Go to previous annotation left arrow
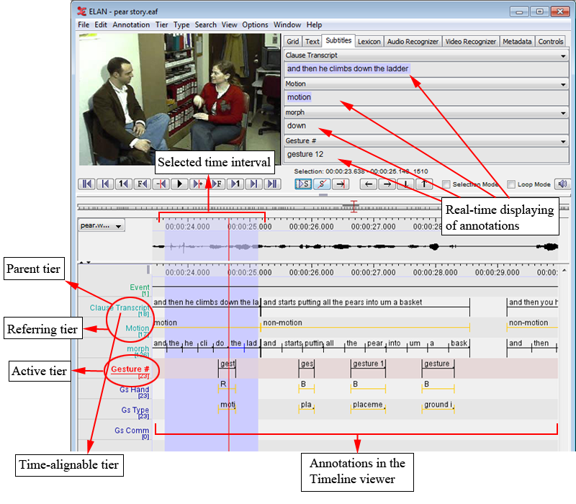This screenshot has width=576, height=504. [x=369, y=184]
